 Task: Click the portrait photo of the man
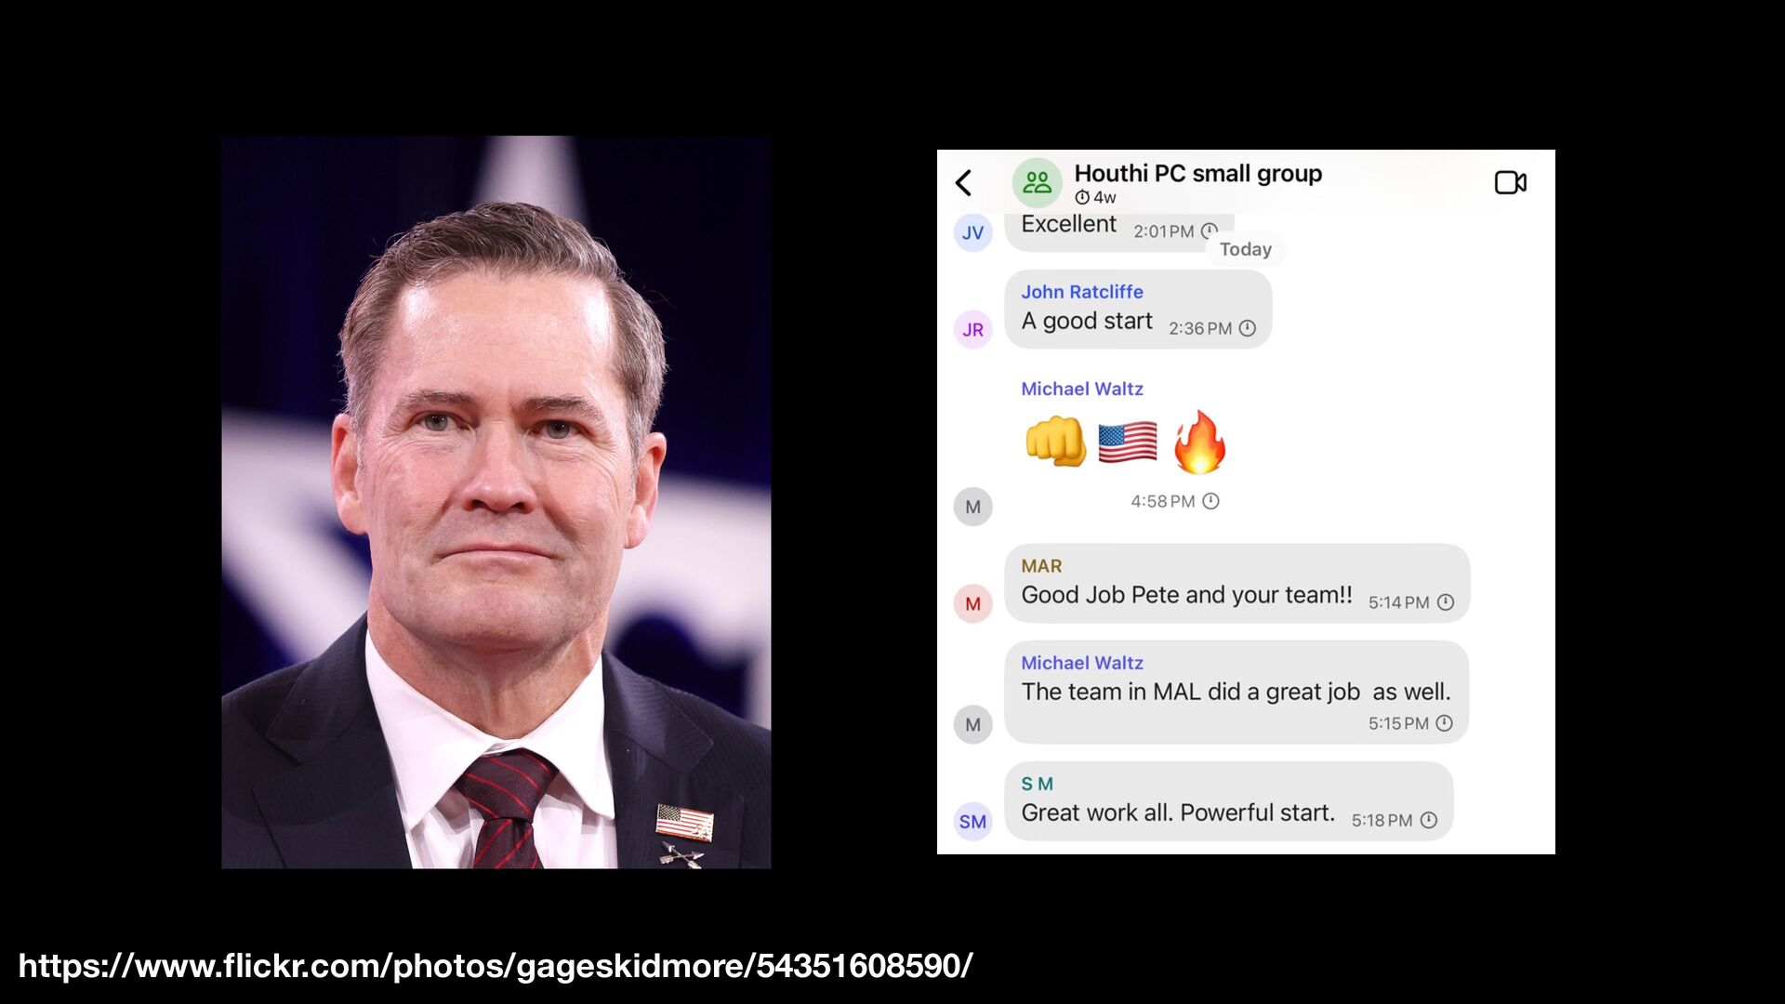point(496,502)
